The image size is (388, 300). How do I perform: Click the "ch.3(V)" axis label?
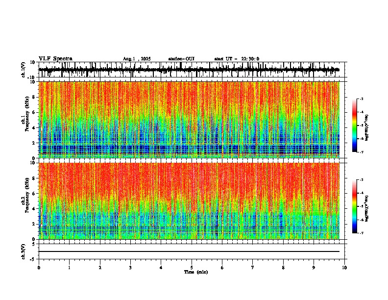click(x=24, y=251)
